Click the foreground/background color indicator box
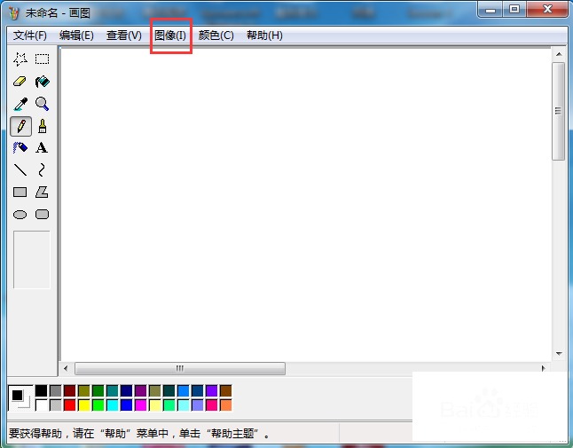573x448 pixels. pyautogui.click(x=20, y=398)
